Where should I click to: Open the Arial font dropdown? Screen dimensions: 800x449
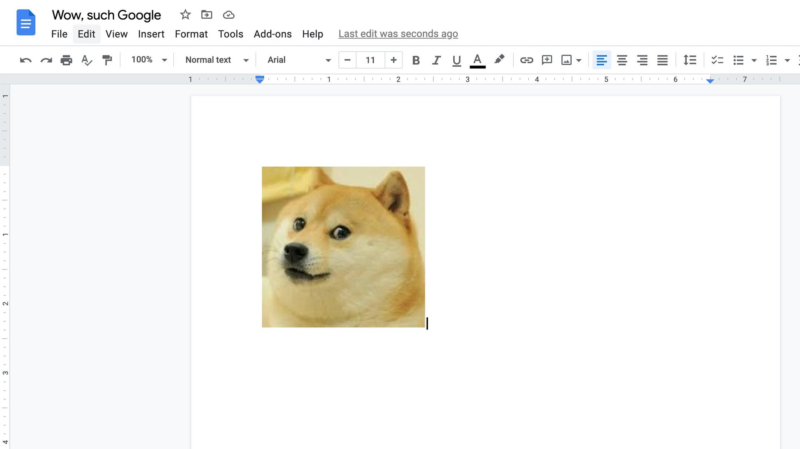(x=299, y=60)
